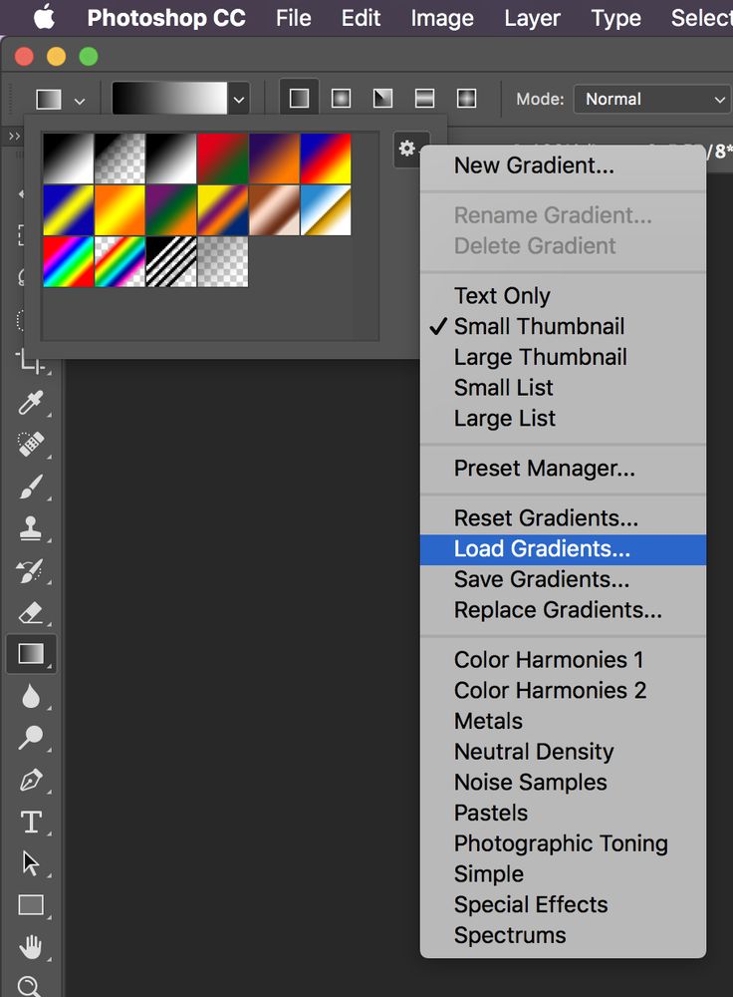Open Preset Manager from the menu
The width and height of the screenshot is (733, 997).
pyautogui.click(x=544, y=468)
